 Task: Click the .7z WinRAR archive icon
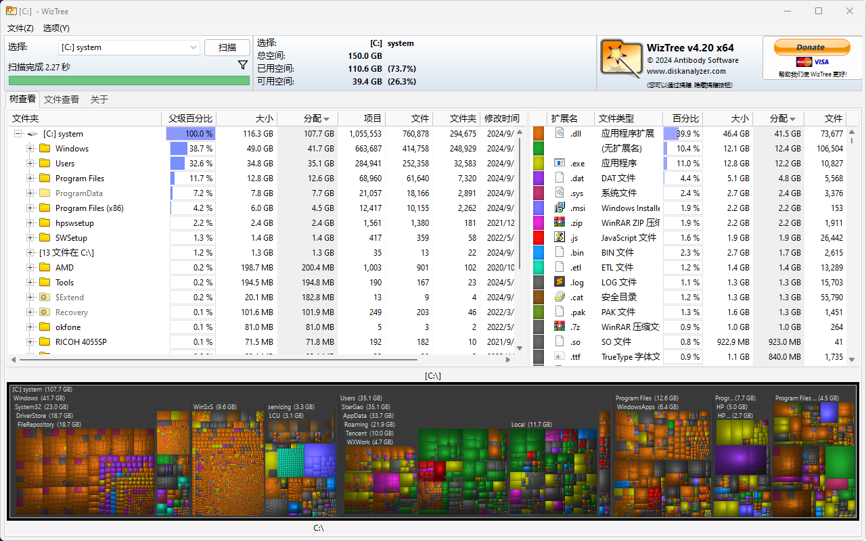click(x=560, y=327)
